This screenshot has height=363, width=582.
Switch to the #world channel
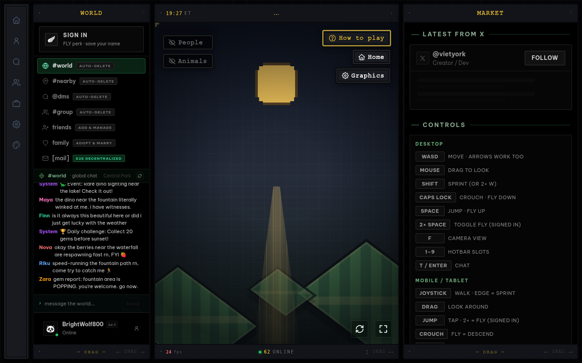pos(91,66)
